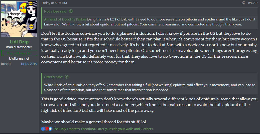Click the thumbs-up Like reaction icon
Viewport: 260px width, 134px height.
50,129
